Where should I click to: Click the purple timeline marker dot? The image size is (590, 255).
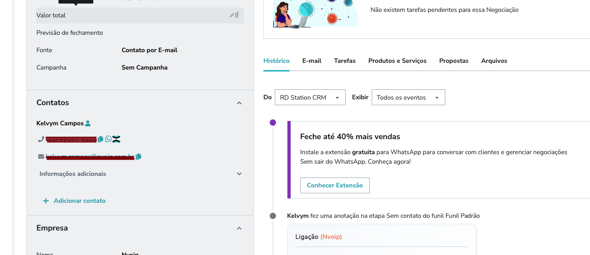pos(273,123)
